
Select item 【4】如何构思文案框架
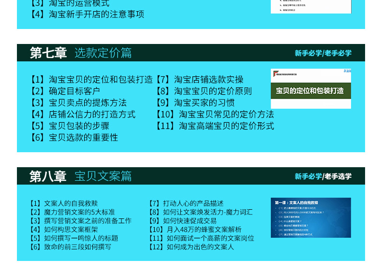point(63,230)
